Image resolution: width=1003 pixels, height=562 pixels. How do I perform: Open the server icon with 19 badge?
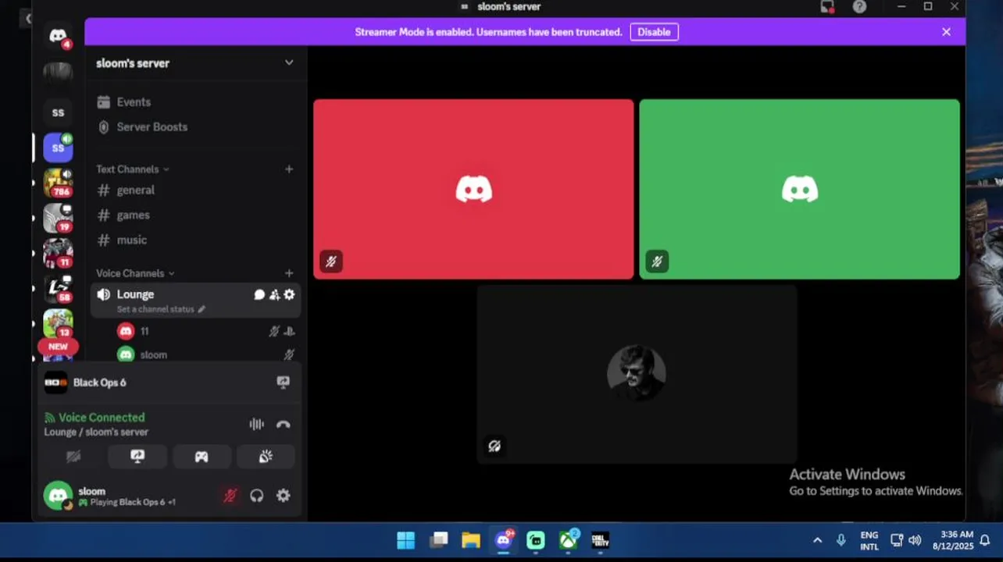(58, 218)
